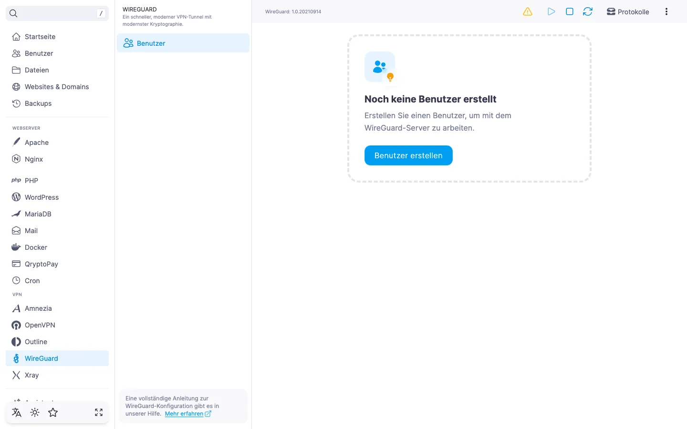Image resolution: width=687 pixels, height=429 pixels.
Task: Open the language translation icon
Action: (17, 412)
